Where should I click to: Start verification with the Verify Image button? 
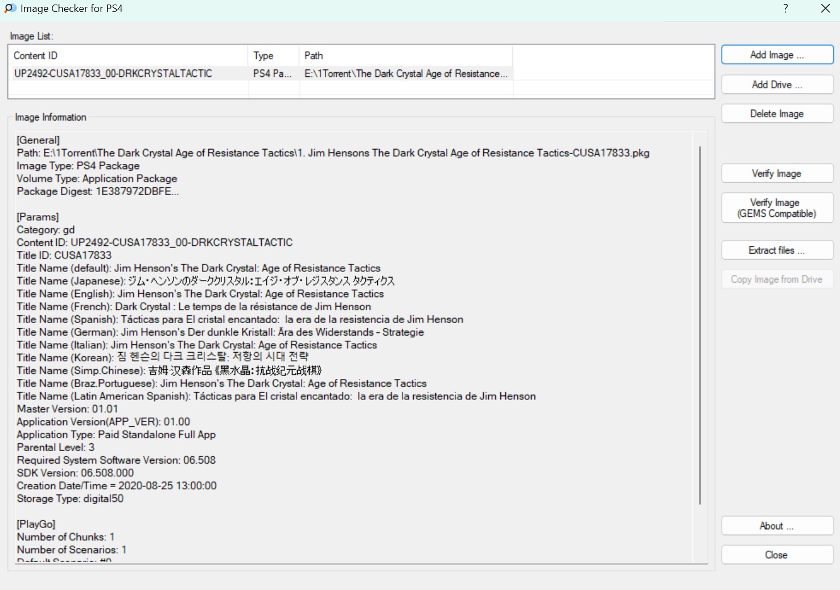coord(777,174)
